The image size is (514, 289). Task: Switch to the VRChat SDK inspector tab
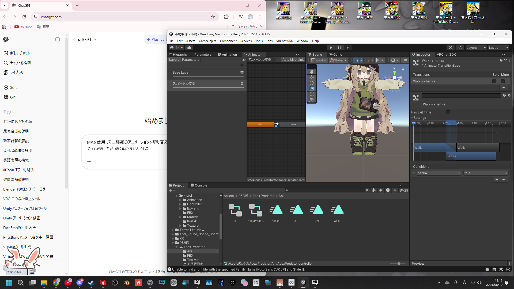[446, 54]
